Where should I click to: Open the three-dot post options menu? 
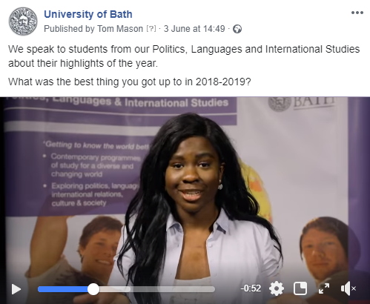tap(357, 13)
